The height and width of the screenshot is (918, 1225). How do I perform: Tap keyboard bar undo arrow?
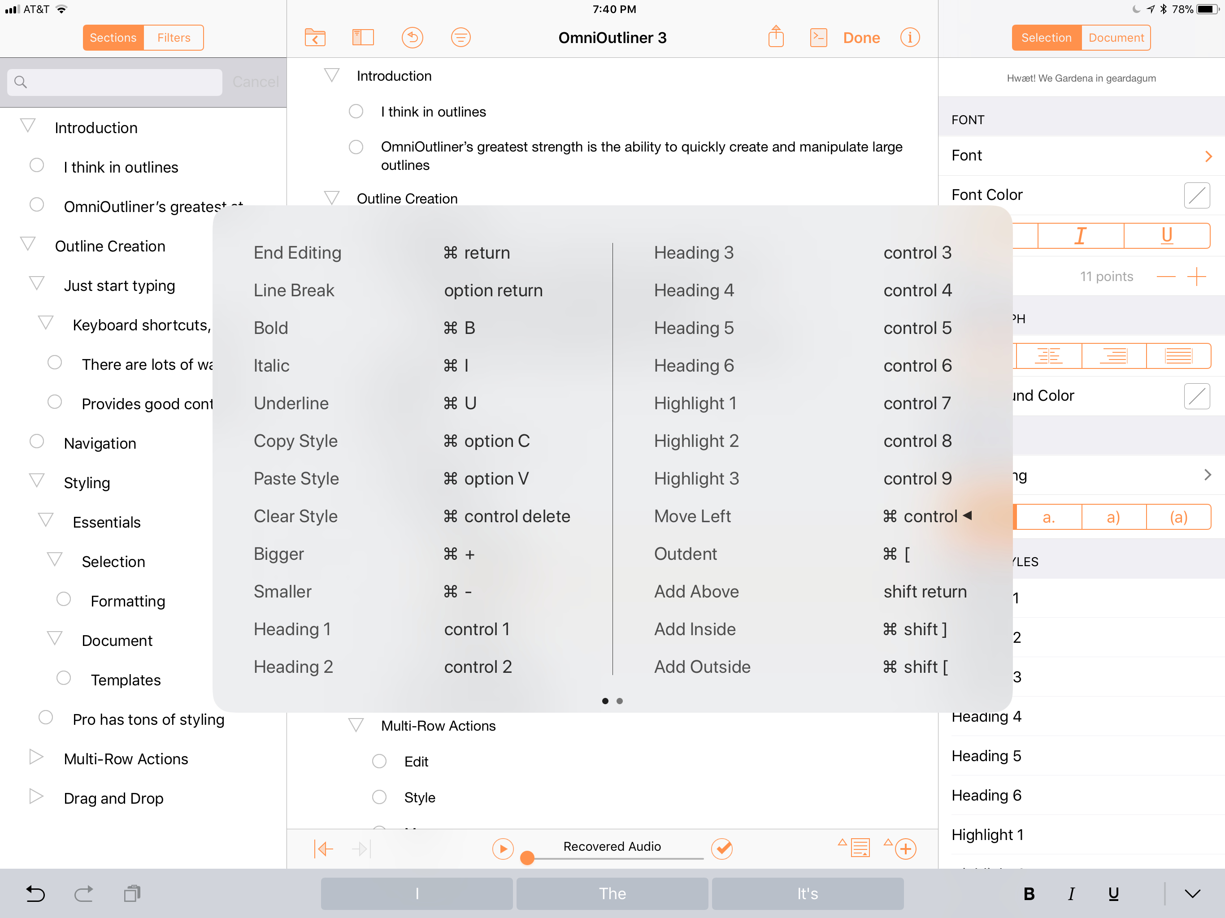[35, 894]
